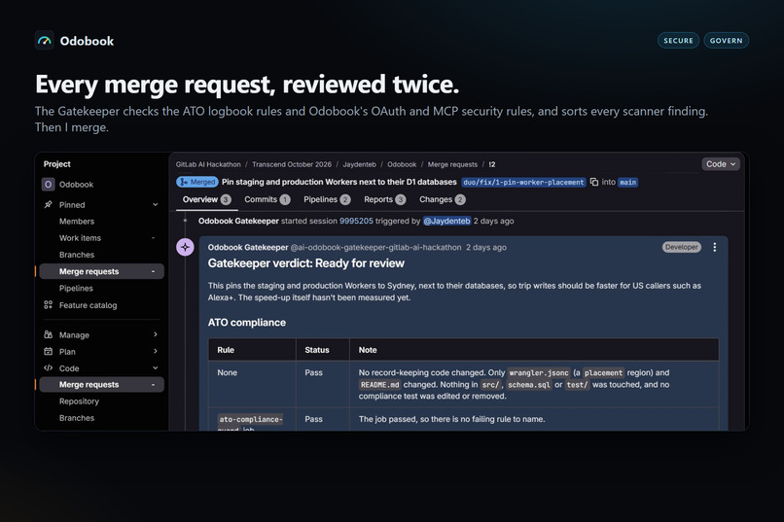Open the Odobook project avatar in the sidebar

point(48,185)
